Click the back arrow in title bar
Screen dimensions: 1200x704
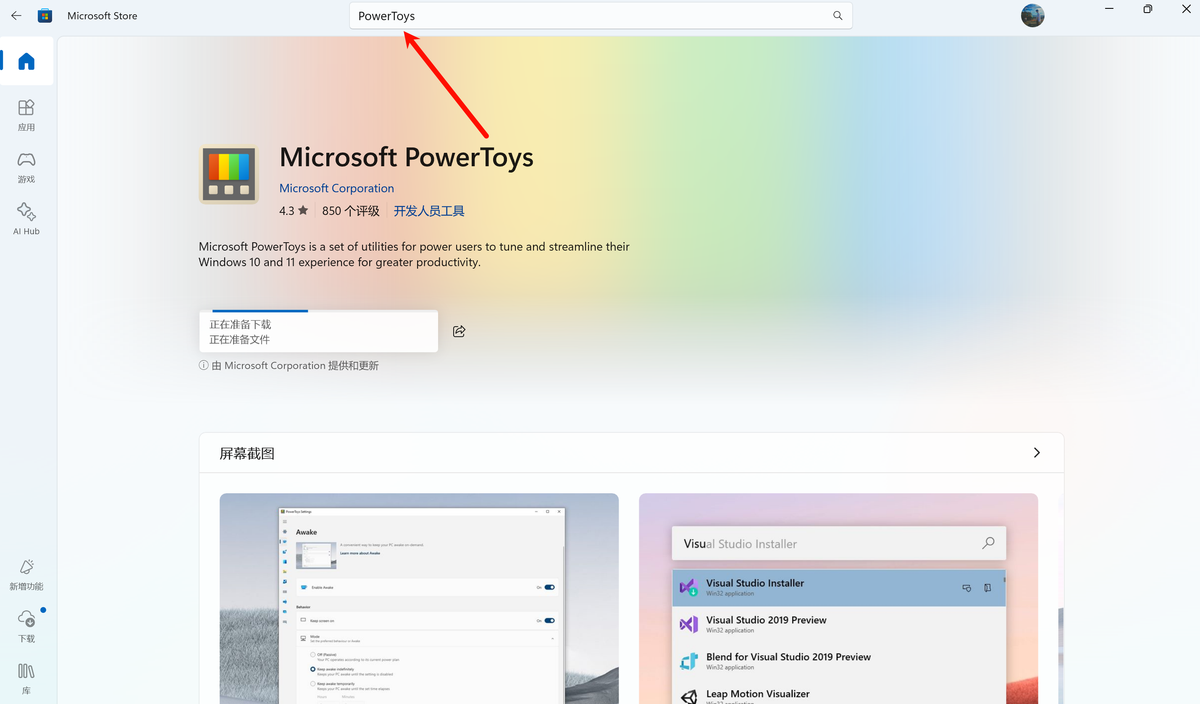point(16,16)
